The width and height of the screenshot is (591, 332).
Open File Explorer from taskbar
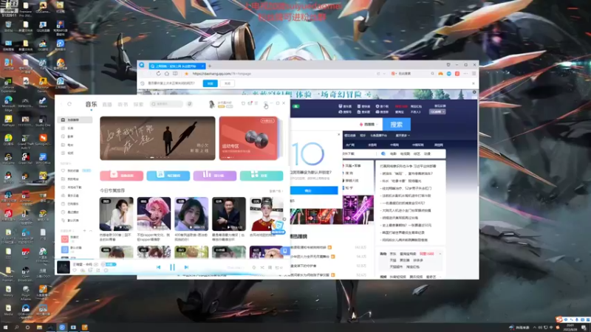pyautogui.click(x=39, y=328)
